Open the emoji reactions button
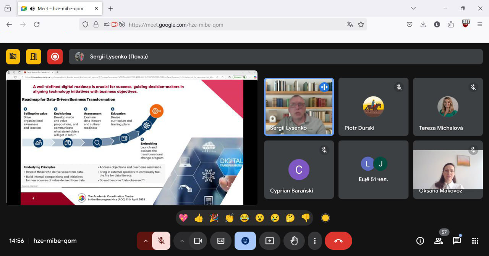The height and width of the screenshot is (256, 489). coord(245,241)
